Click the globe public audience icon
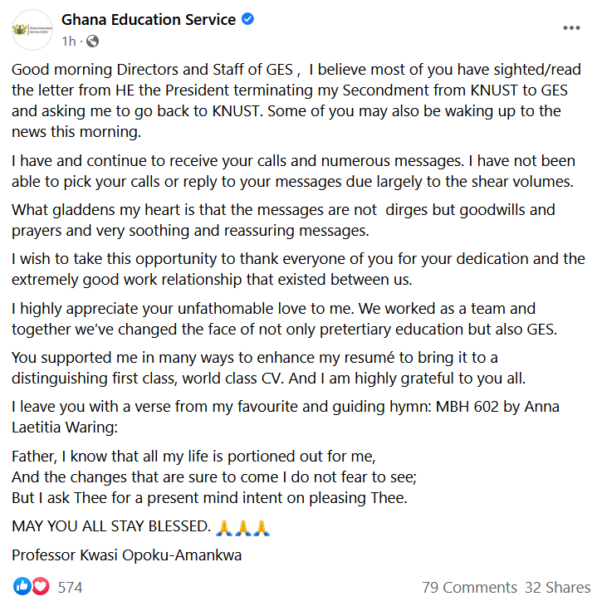The width and height of the screenshot is (602, 606). pos(92,41)
